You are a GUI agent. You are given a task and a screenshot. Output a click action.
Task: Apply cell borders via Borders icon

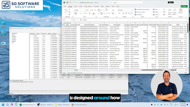(85, 13)
